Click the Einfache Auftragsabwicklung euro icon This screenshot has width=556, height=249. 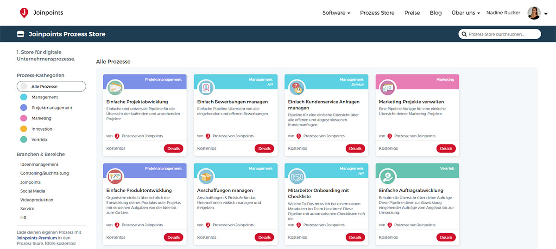[387, 176]
